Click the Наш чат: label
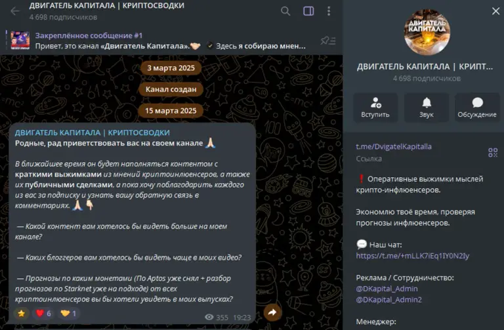 385,245
